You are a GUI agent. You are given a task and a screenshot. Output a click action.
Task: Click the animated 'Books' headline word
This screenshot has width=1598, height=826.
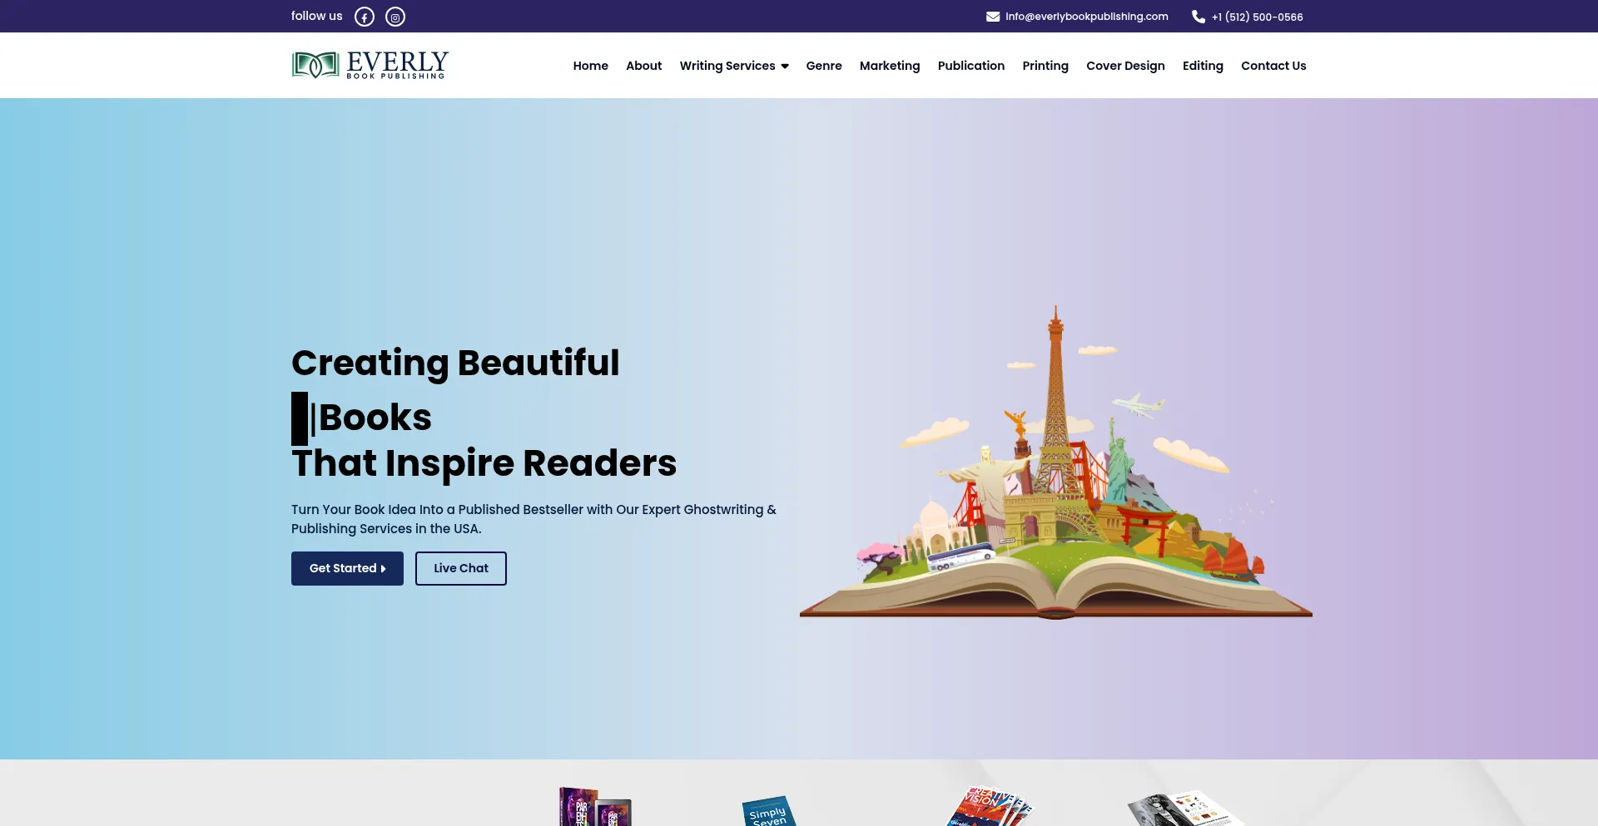[375, 418]
